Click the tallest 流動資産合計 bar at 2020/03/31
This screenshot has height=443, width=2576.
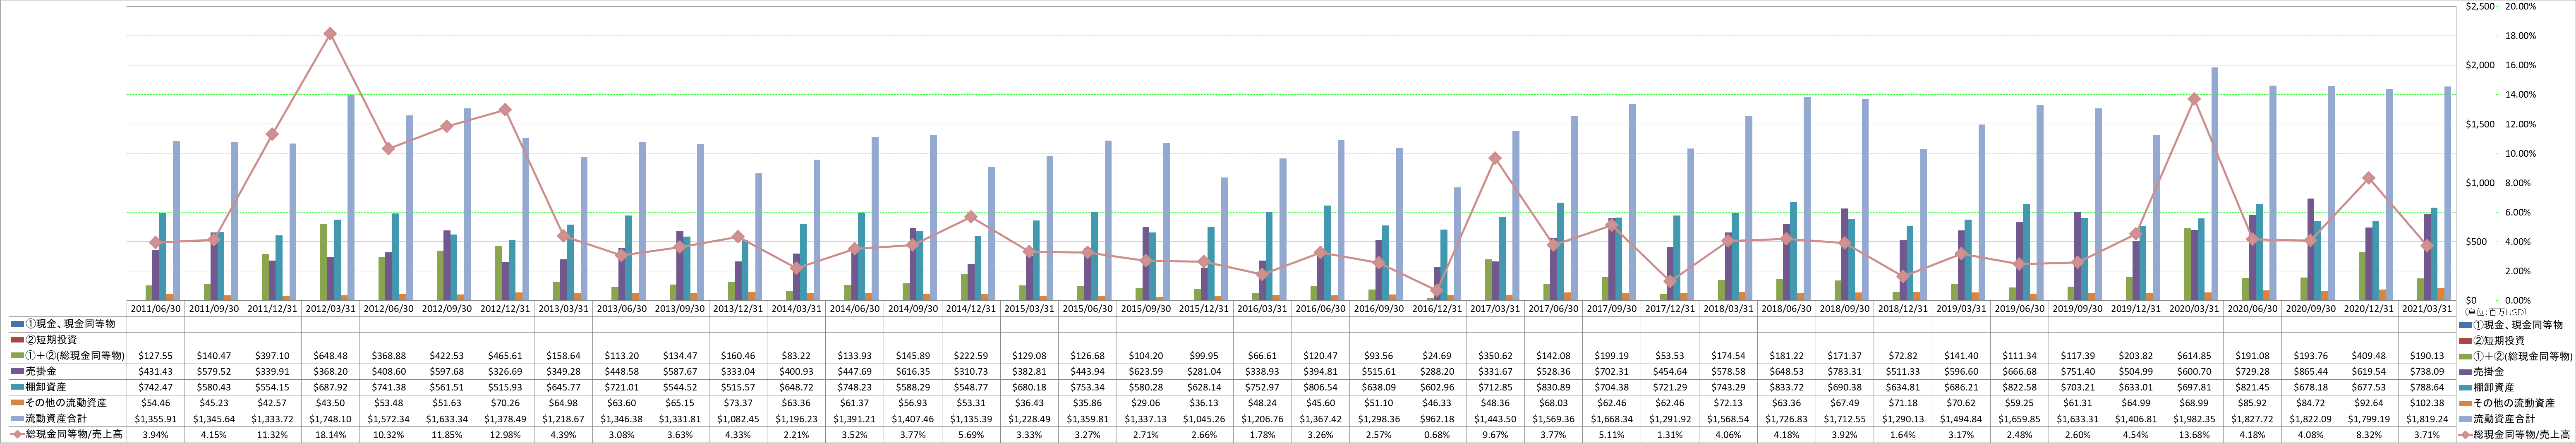point(2215,184)
